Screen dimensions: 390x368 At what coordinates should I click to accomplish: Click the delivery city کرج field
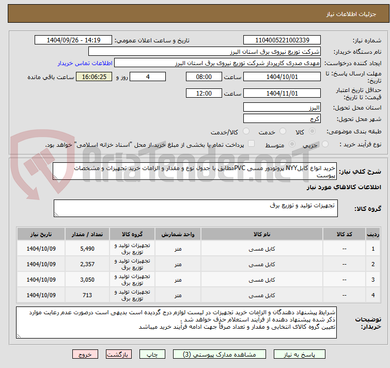(282, 119)
